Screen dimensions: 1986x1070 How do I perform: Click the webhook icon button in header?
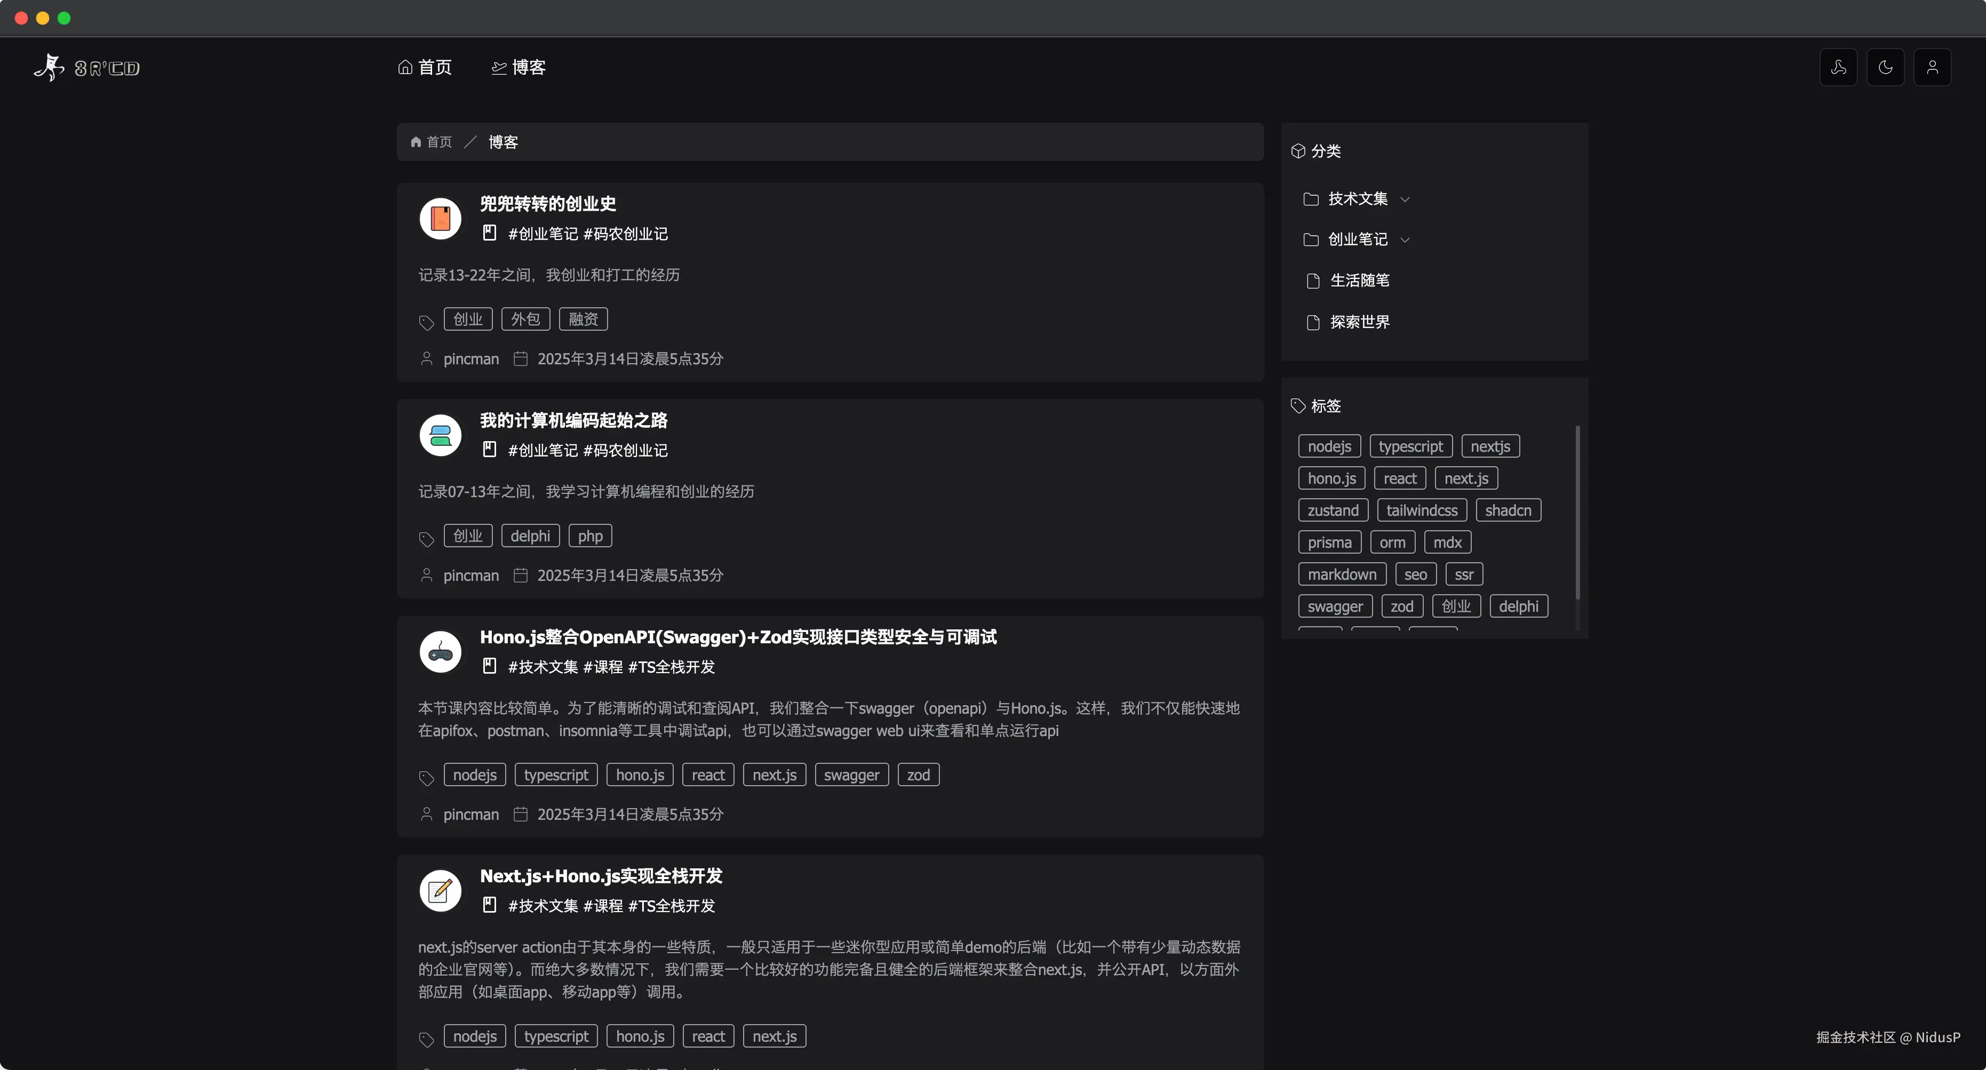pyautogui.click(x=1838, y=67)
